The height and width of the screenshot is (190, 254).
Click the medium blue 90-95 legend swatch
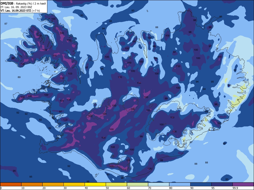pos(201,184)
